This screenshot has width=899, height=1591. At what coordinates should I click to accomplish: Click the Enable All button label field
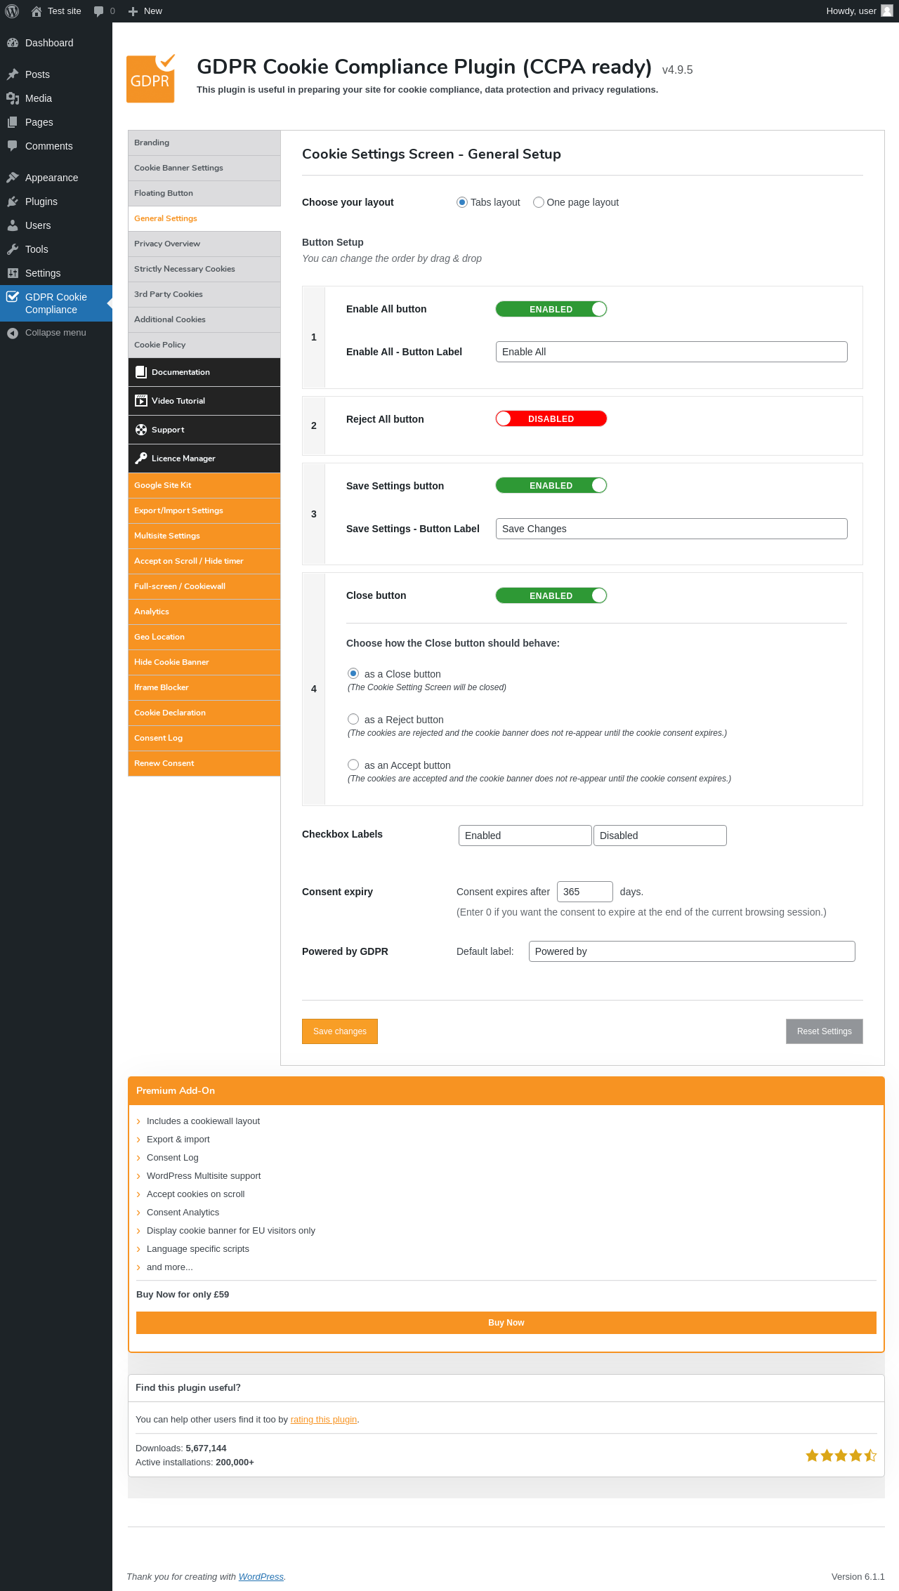[x=671, y=352]
